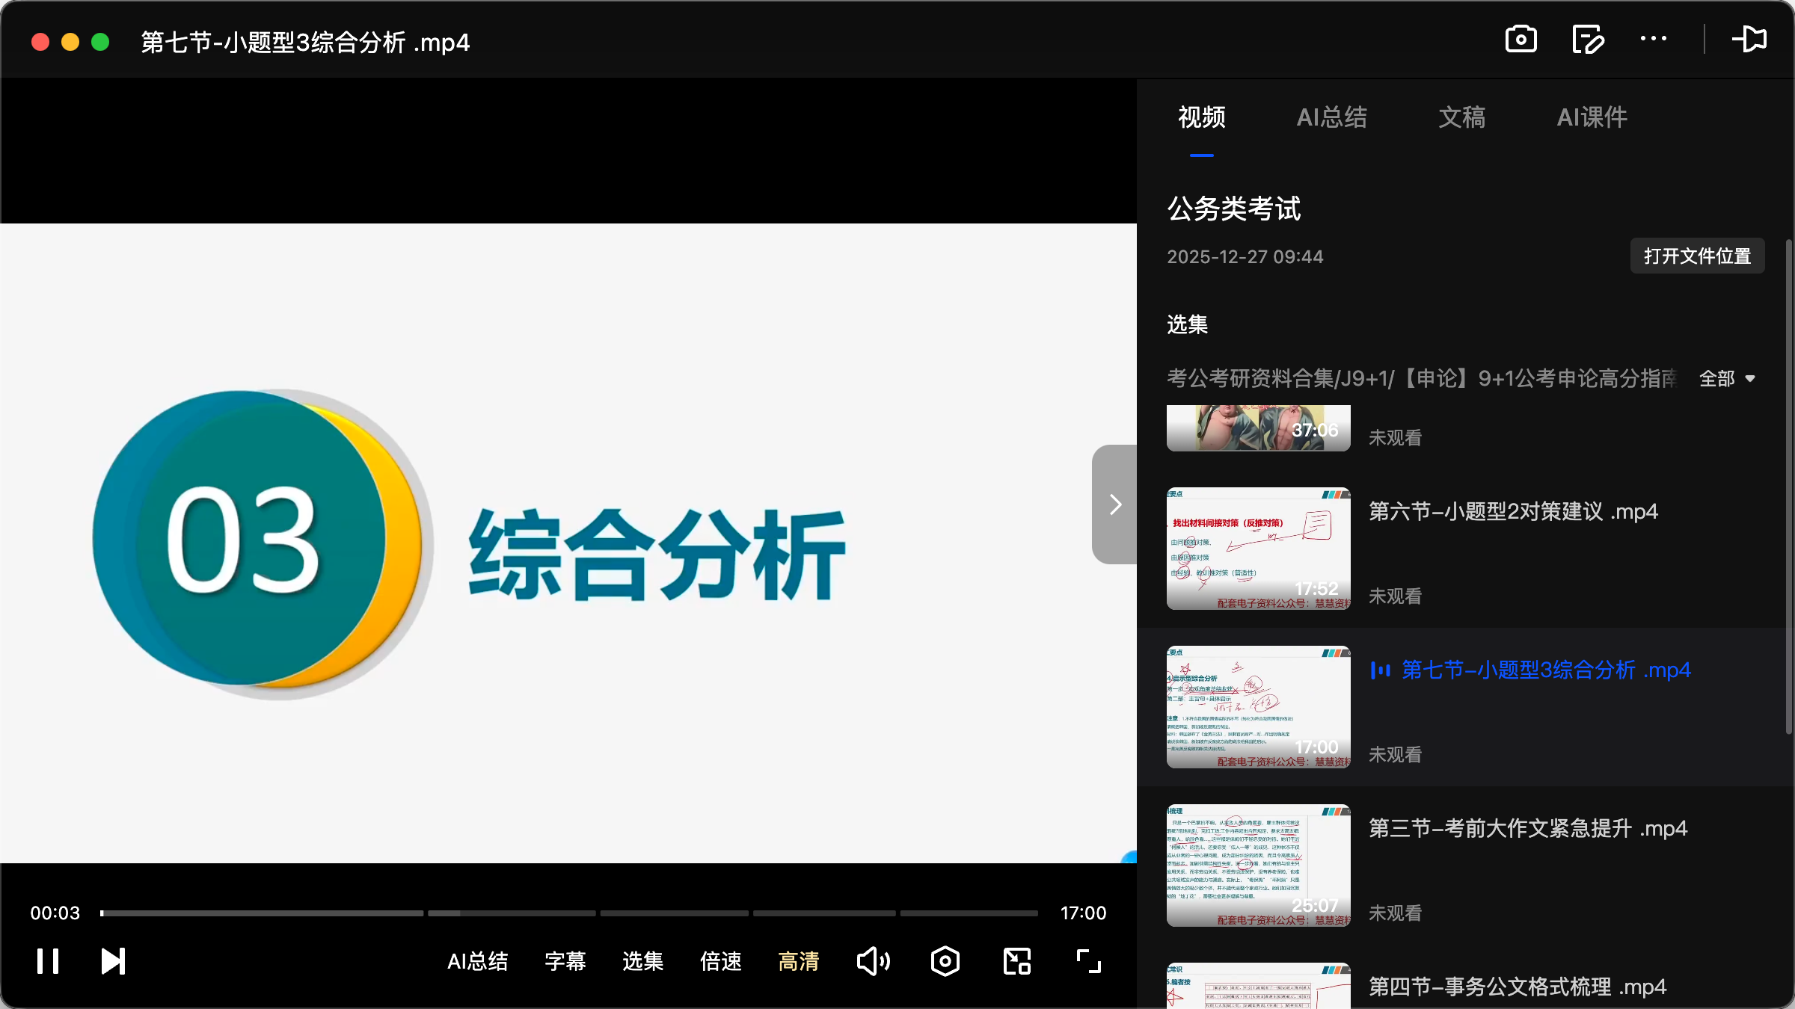The height and width of the screenshot is (1009, 1795).
Task: Play 第六节-小题型2对策建议 episode thumbnail
Action: click(1257, 548)
